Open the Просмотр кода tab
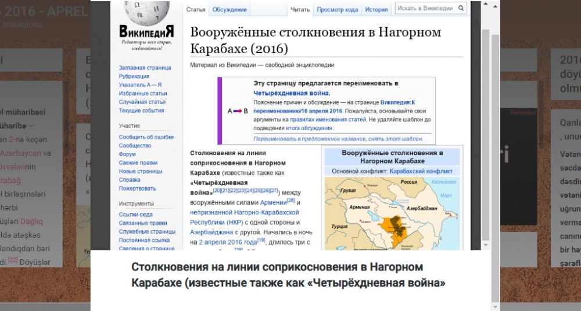This screenshot has height=311, width=581. [x=337, y=10]
